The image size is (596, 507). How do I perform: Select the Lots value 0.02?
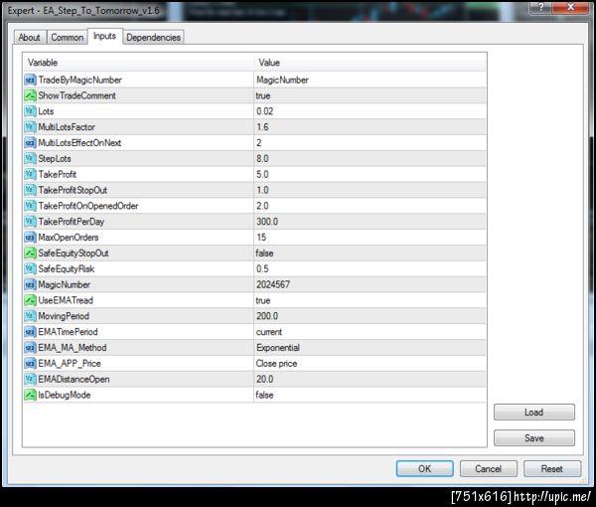[265, 111]
